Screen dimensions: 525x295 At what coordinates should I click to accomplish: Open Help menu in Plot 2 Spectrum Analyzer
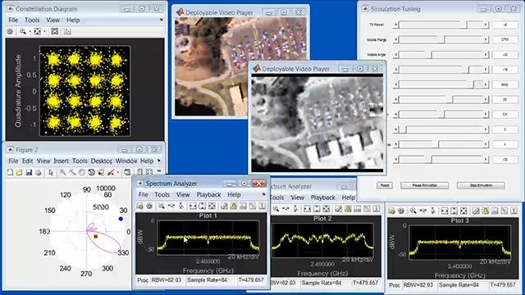point(348,197)
